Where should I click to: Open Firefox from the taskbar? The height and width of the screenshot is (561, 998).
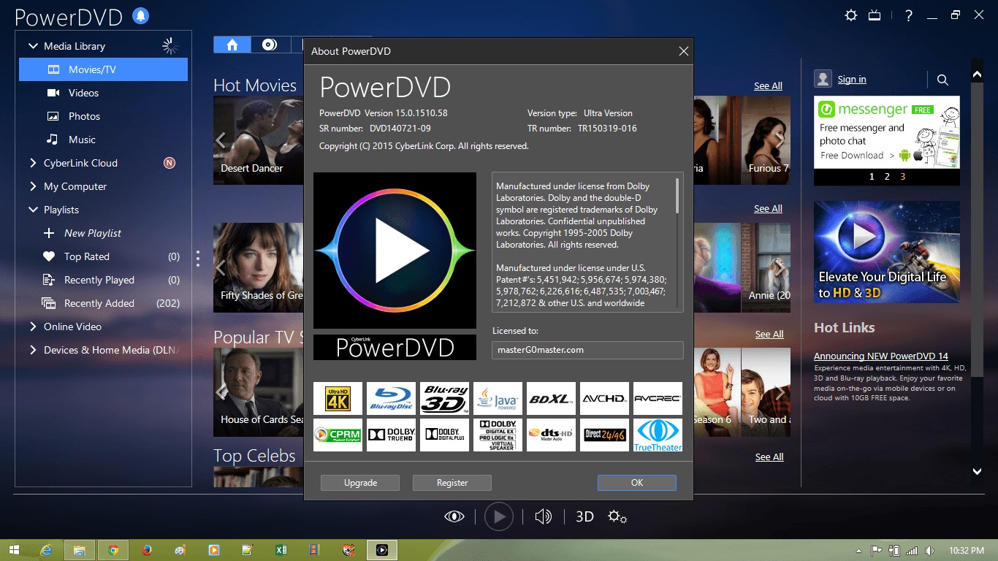[x=147, y=549]
